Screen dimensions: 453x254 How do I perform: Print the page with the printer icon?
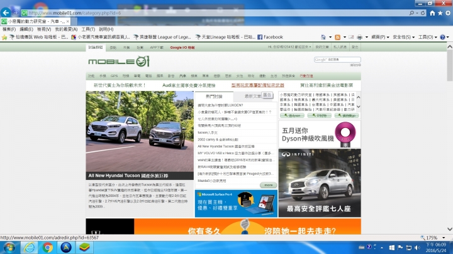359,37
